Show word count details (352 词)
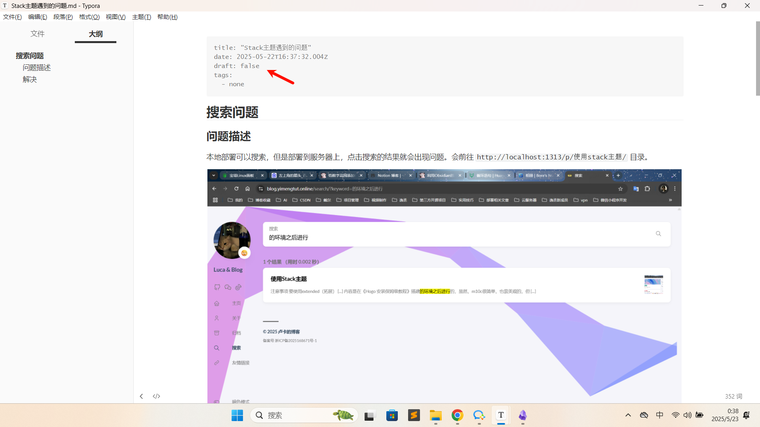 click(x=733, y=396)
